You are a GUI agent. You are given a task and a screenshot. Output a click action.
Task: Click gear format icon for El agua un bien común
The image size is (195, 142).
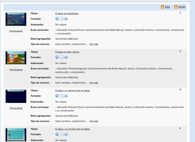57,57
